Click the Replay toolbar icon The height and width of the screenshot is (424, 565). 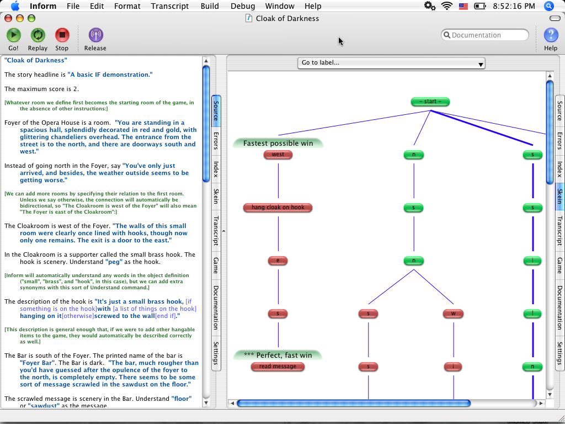38,35
